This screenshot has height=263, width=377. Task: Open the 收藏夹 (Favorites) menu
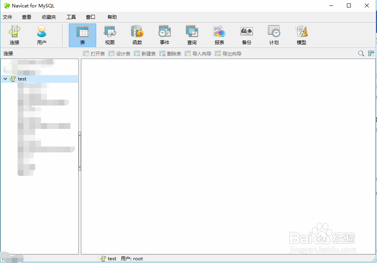coord(49,17)
